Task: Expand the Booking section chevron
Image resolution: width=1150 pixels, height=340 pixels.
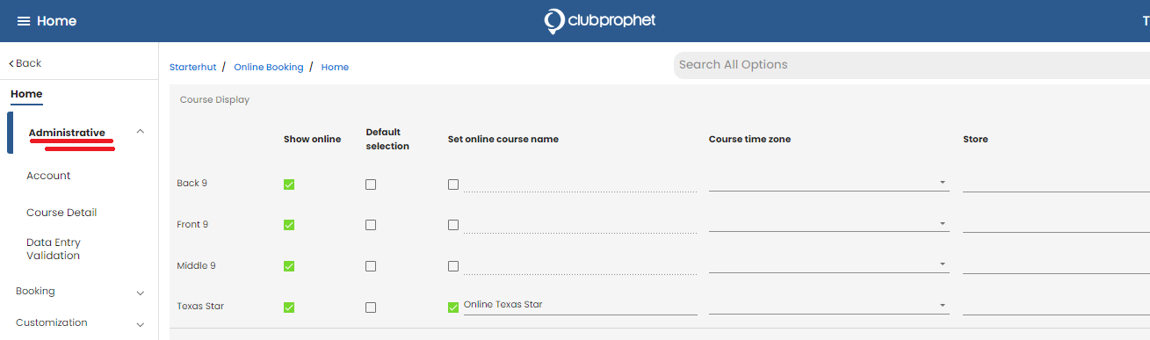Action: pos(141,293)
